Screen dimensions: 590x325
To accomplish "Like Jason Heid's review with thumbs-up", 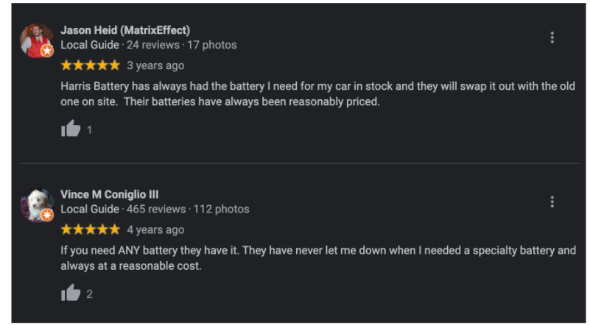I will [x=71, y=129].
